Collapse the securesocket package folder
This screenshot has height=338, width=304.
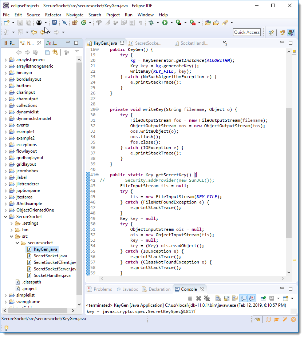17,243
